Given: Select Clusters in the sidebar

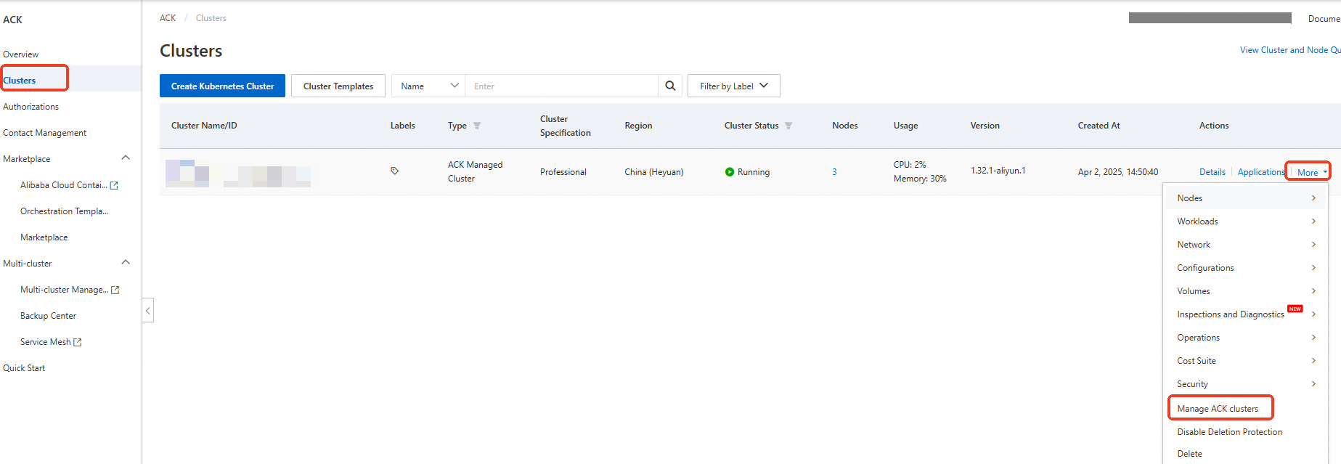Looking at the screenshot, I should (20, 81).
